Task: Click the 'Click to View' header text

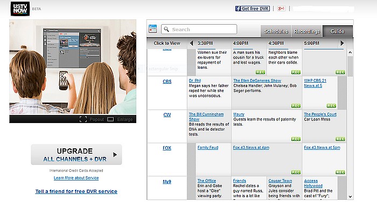Action: point(167,43)
